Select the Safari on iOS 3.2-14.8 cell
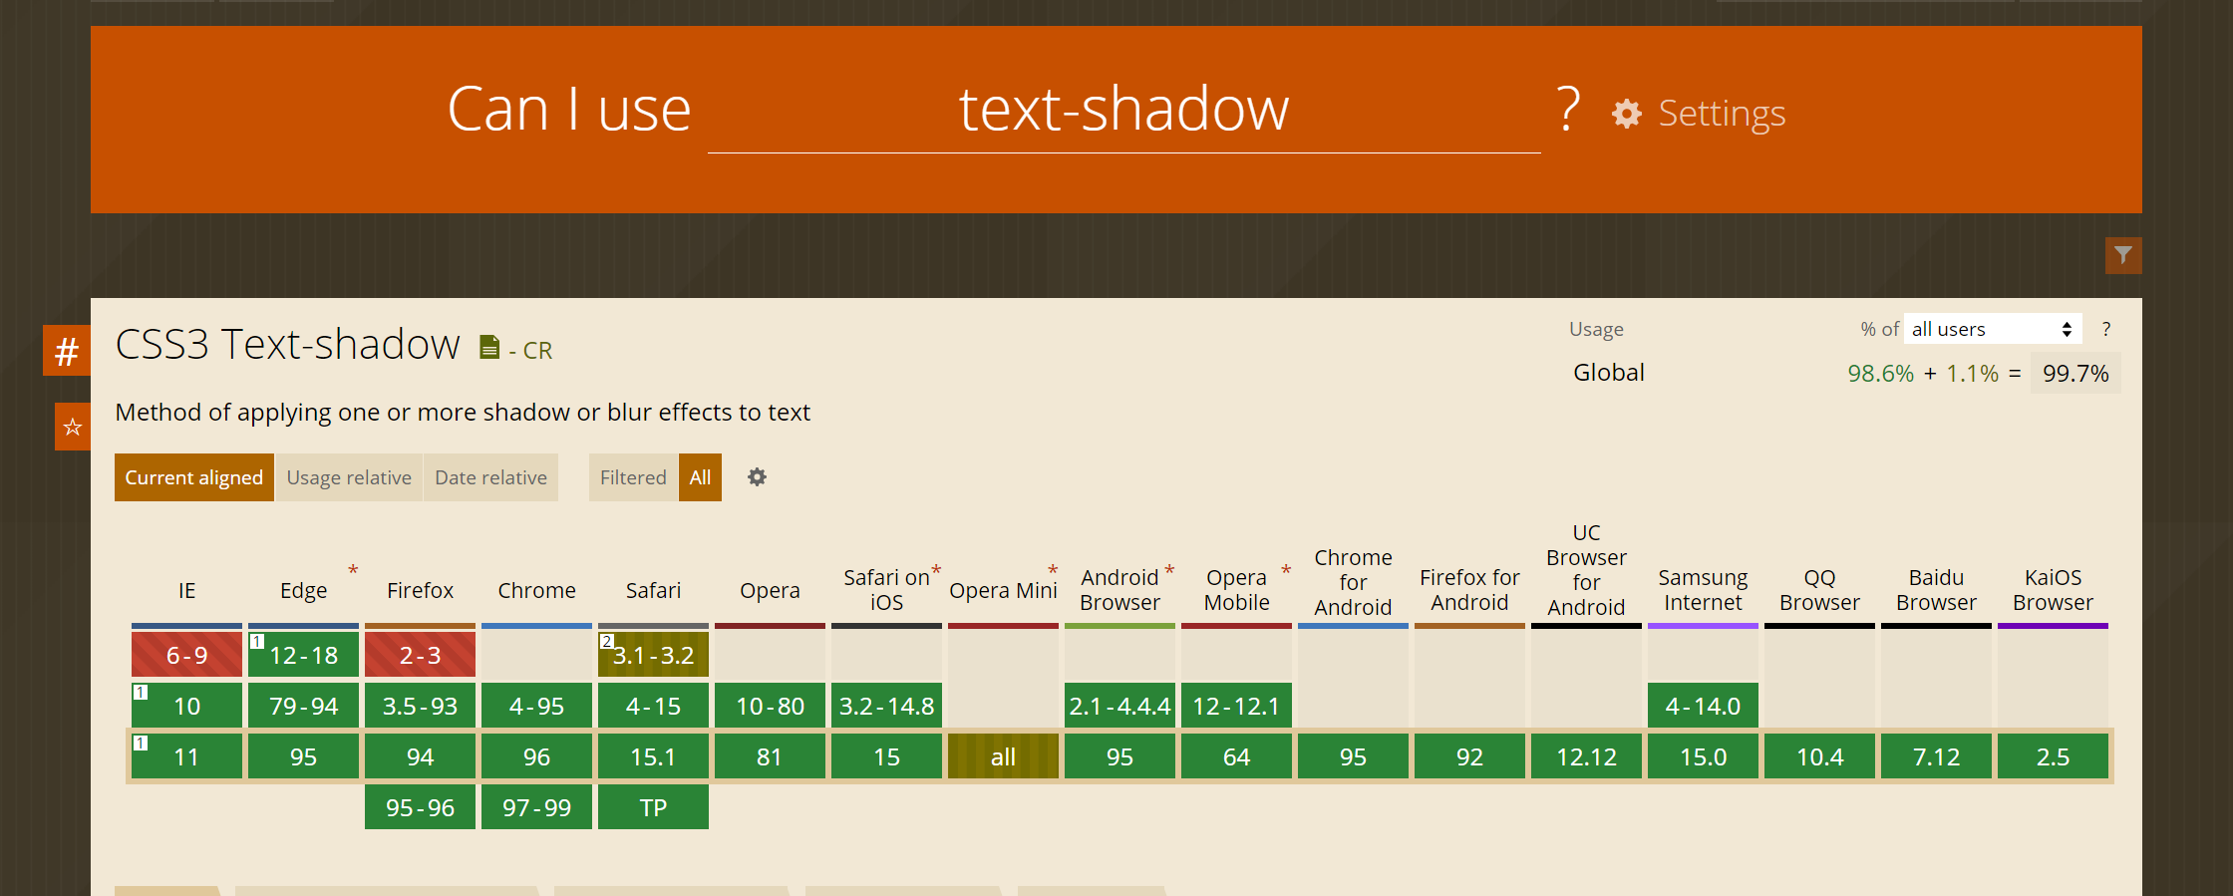The height and width of the screenshot is (896, 2233). tap(886, 706)
